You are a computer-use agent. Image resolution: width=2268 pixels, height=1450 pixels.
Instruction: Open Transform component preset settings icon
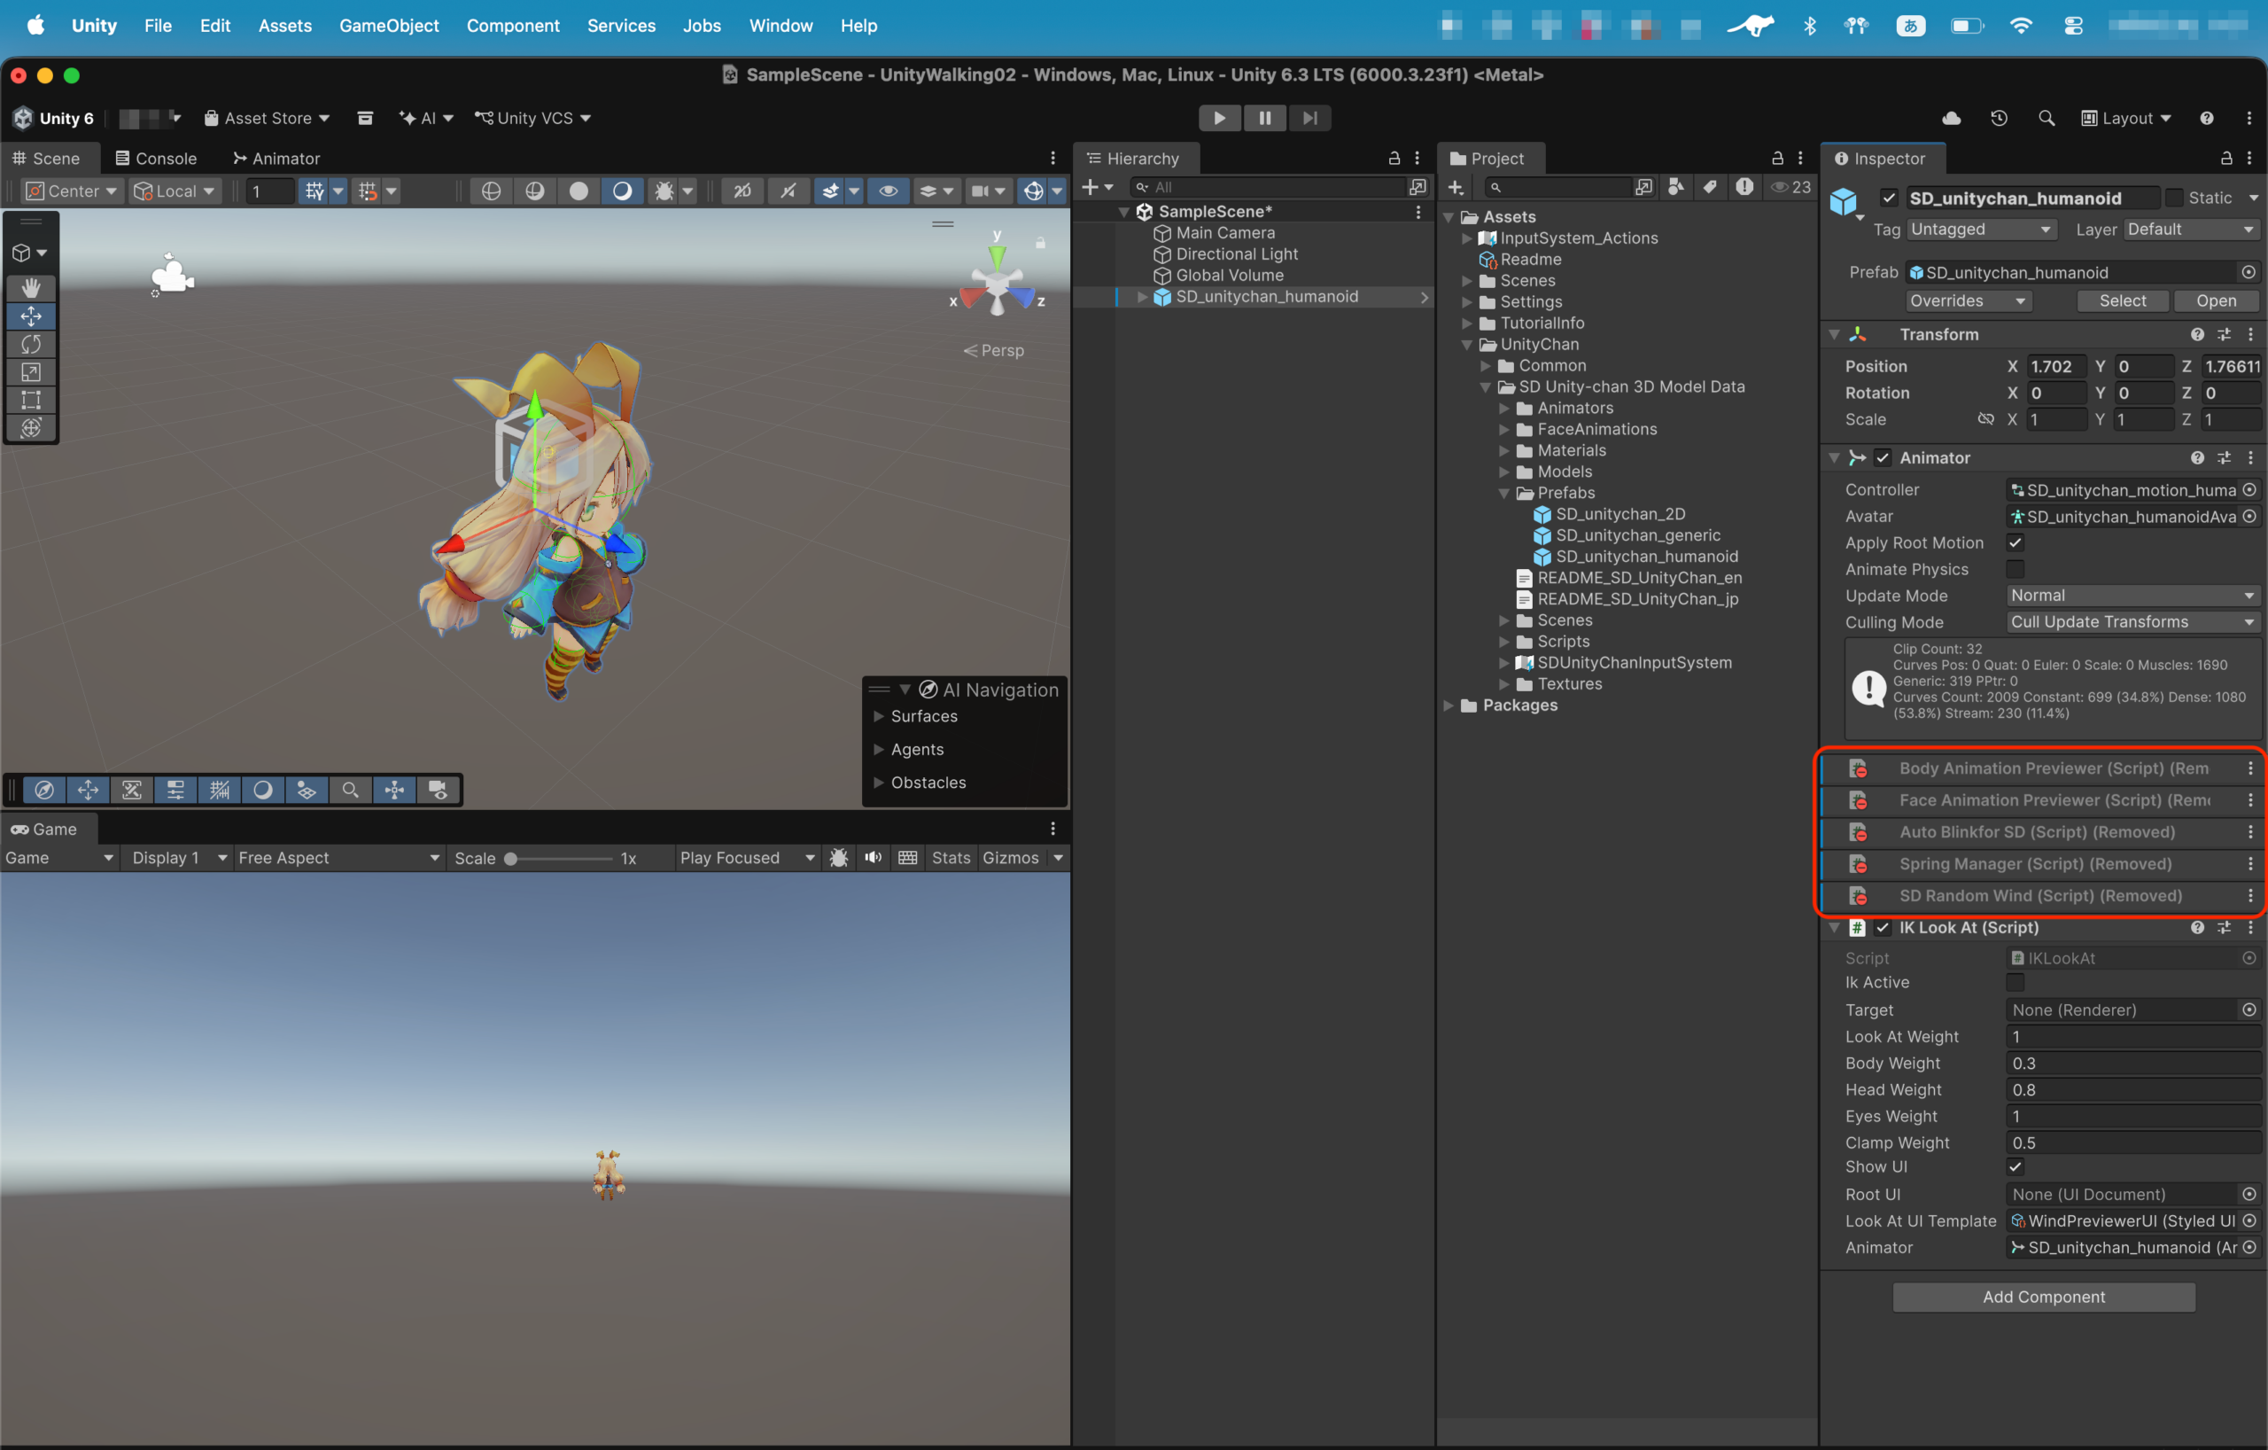2224,334
